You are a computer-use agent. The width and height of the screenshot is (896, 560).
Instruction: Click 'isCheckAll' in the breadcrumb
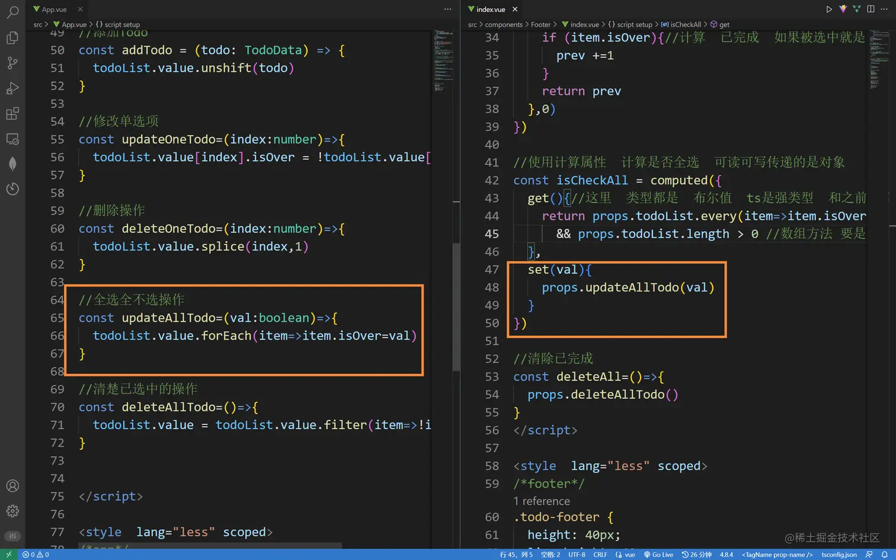point(686,24)
